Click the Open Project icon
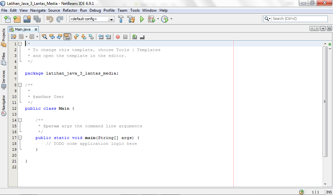This screenshot has height=195, width=333. click(27, 19)
